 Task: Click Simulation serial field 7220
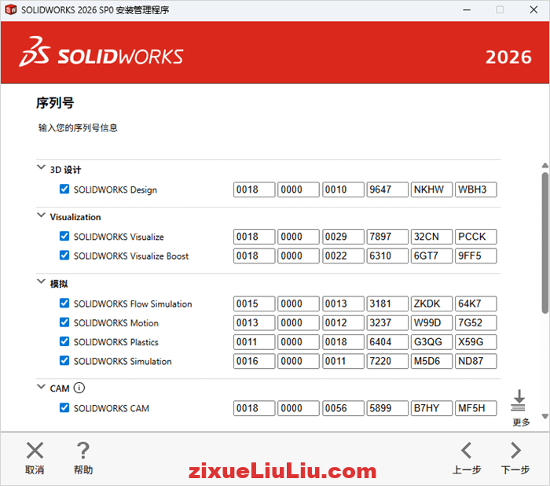pyautogui.click(x=387, y=361)
